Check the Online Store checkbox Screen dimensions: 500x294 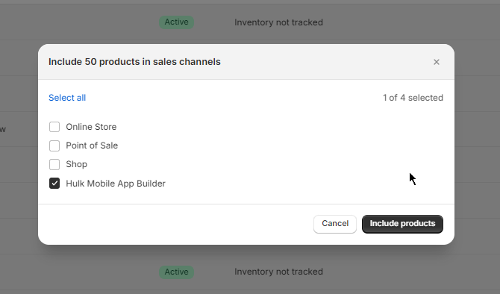(54, 127)
